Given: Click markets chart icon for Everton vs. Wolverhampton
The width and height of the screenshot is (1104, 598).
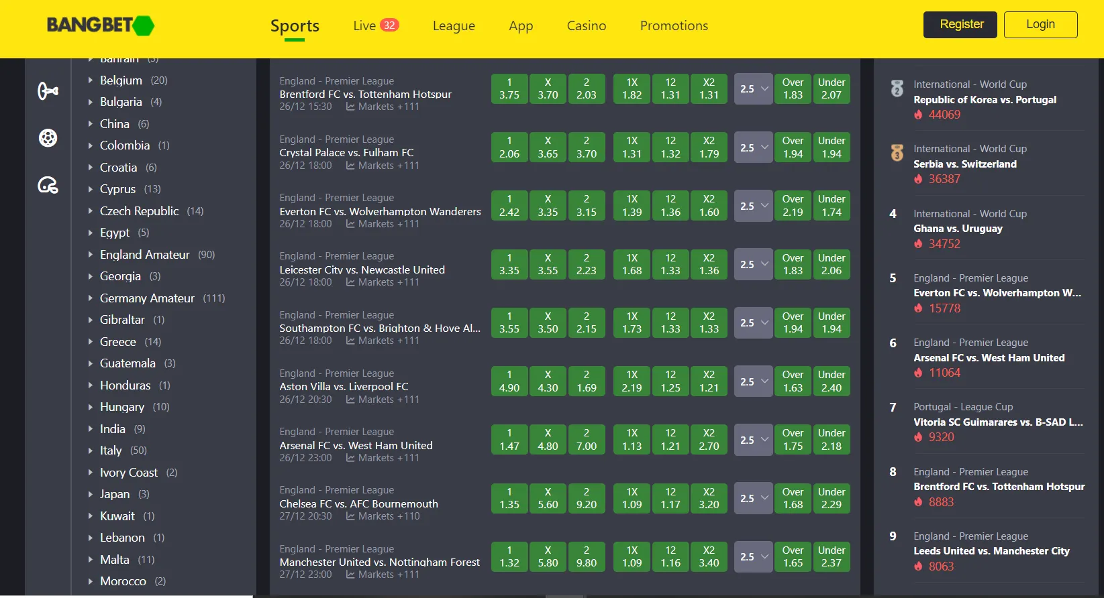Looking at the screenshot, I should click(350, 224).
